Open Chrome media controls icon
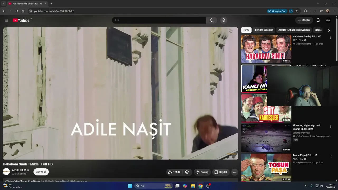 (x=321, y=11)
